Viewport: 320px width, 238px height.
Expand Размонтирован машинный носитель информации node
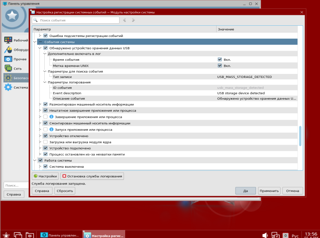(40, 105)
